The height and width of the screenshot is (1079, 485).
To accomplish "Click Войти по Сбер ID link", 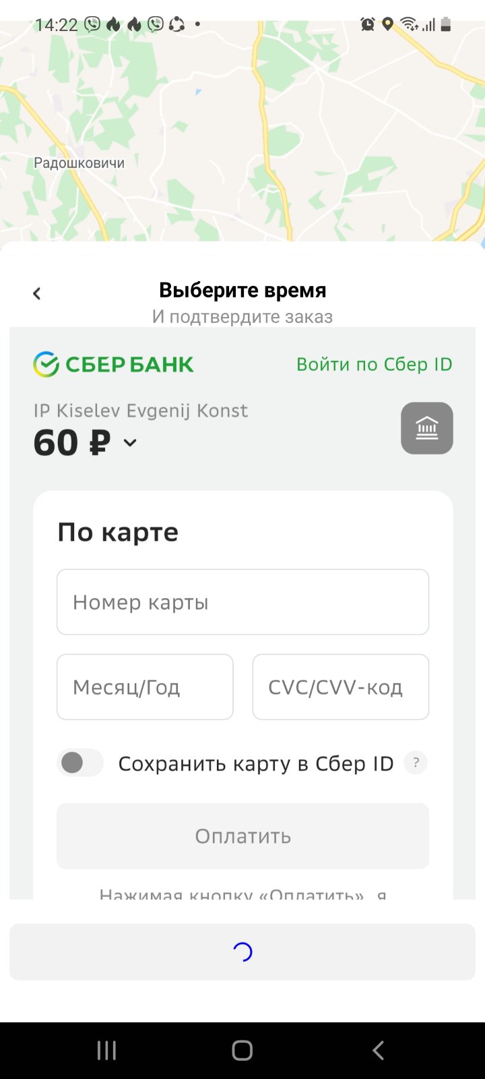I will coord(374,364).
